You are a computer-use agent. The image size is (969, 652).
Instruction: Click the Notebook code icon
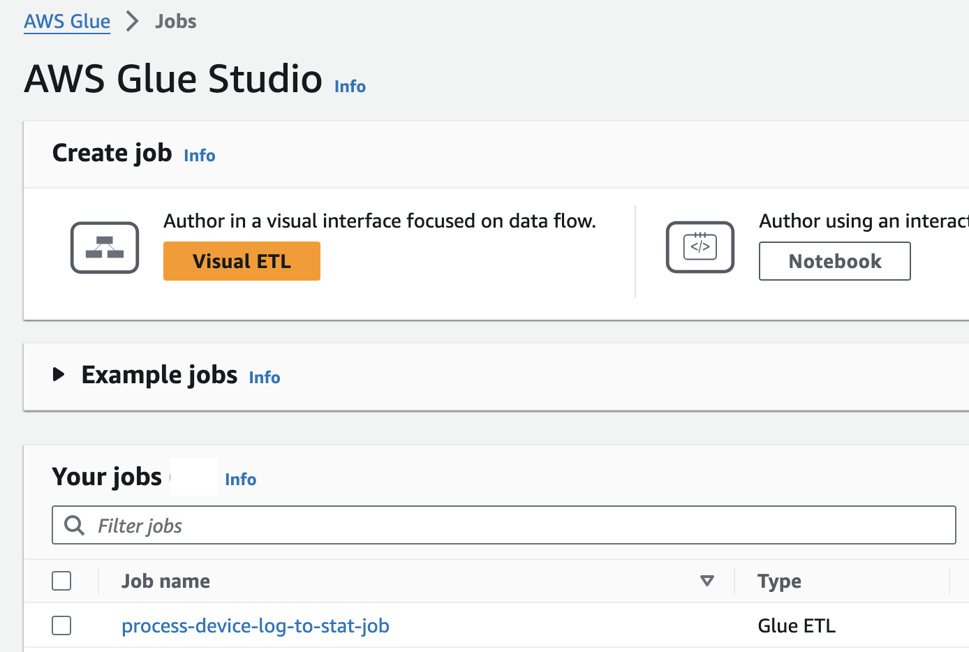point(700,247)
